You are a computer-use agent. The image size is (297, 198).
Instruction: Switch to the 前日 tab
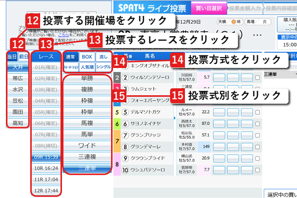[x=23, y=57]
